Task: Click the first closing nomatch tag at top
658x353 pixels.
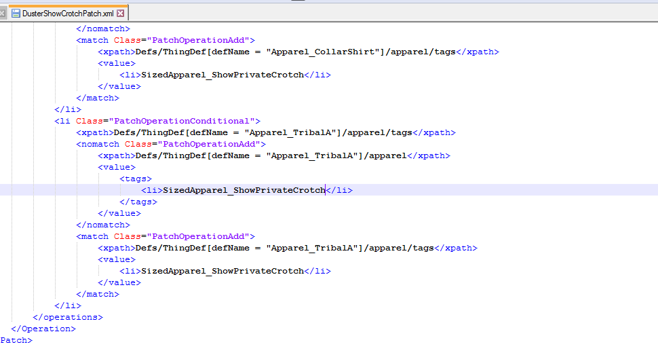Action: [x=103, y=29]
